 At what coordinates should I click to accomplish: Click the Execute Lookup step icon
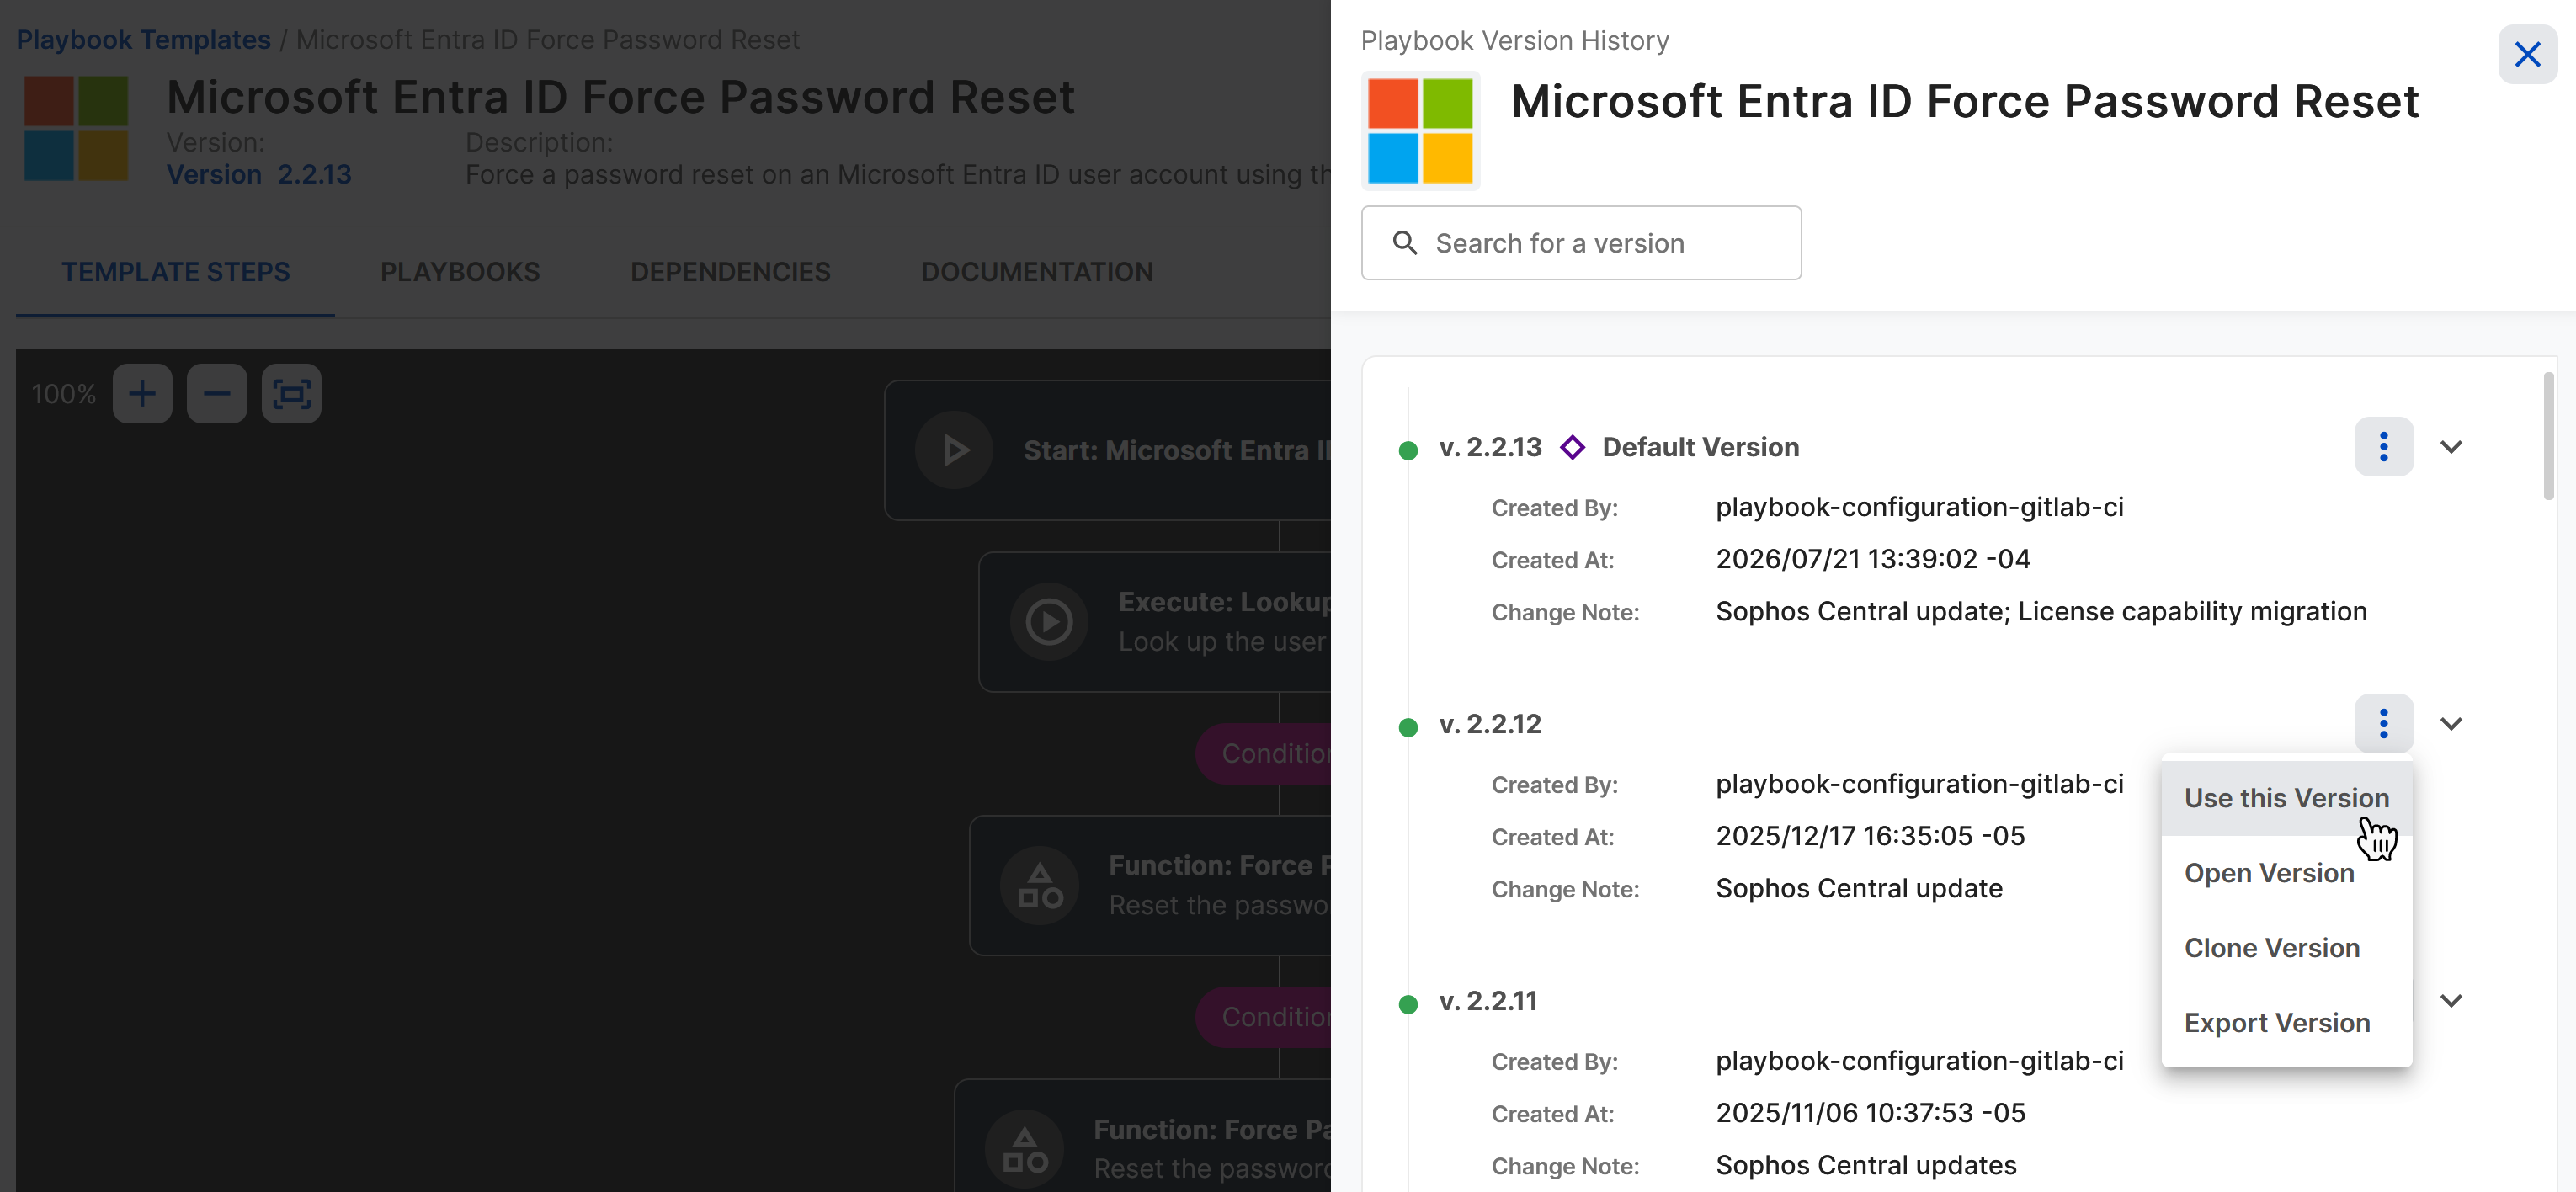coord(1048,622)
